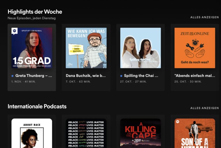Open A Killing on the Cape cover
The width and height of the screenshot is (221, 148).
pyautogui.click(x=140, y=133)
